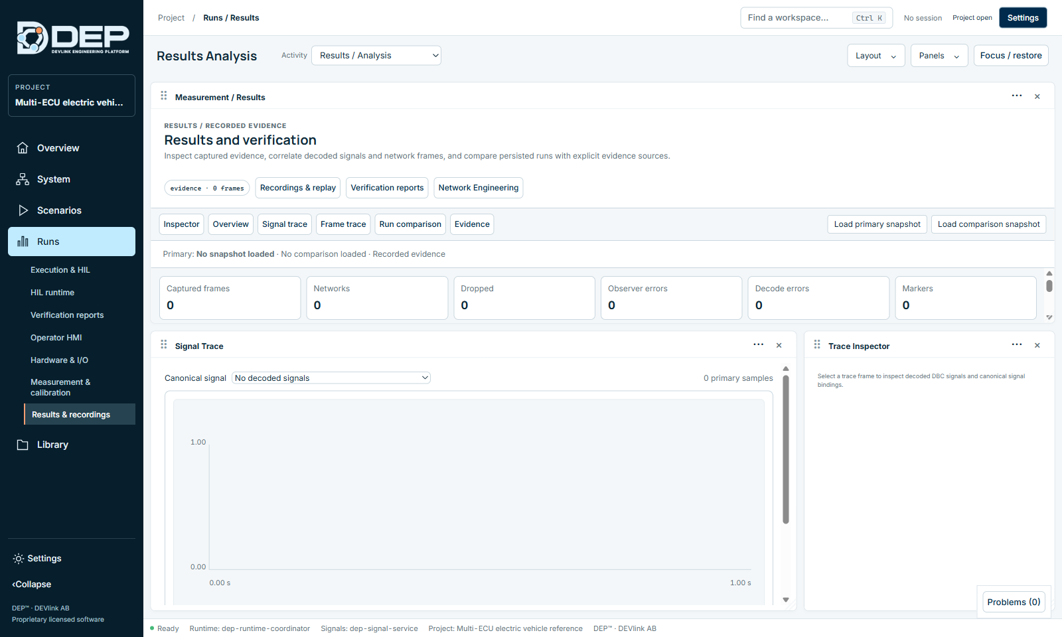The width and height of the screenshot is (1062, 637).
Task: Open the Canonical signal dropdown
Action: tap(331, 378)
